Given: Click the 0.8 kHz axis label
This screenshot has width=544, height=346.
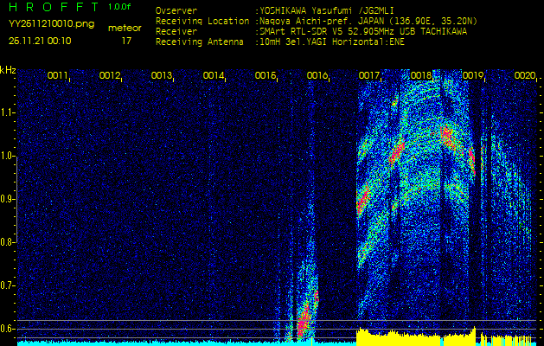Looking at the screenshot, I should (6, 242).
